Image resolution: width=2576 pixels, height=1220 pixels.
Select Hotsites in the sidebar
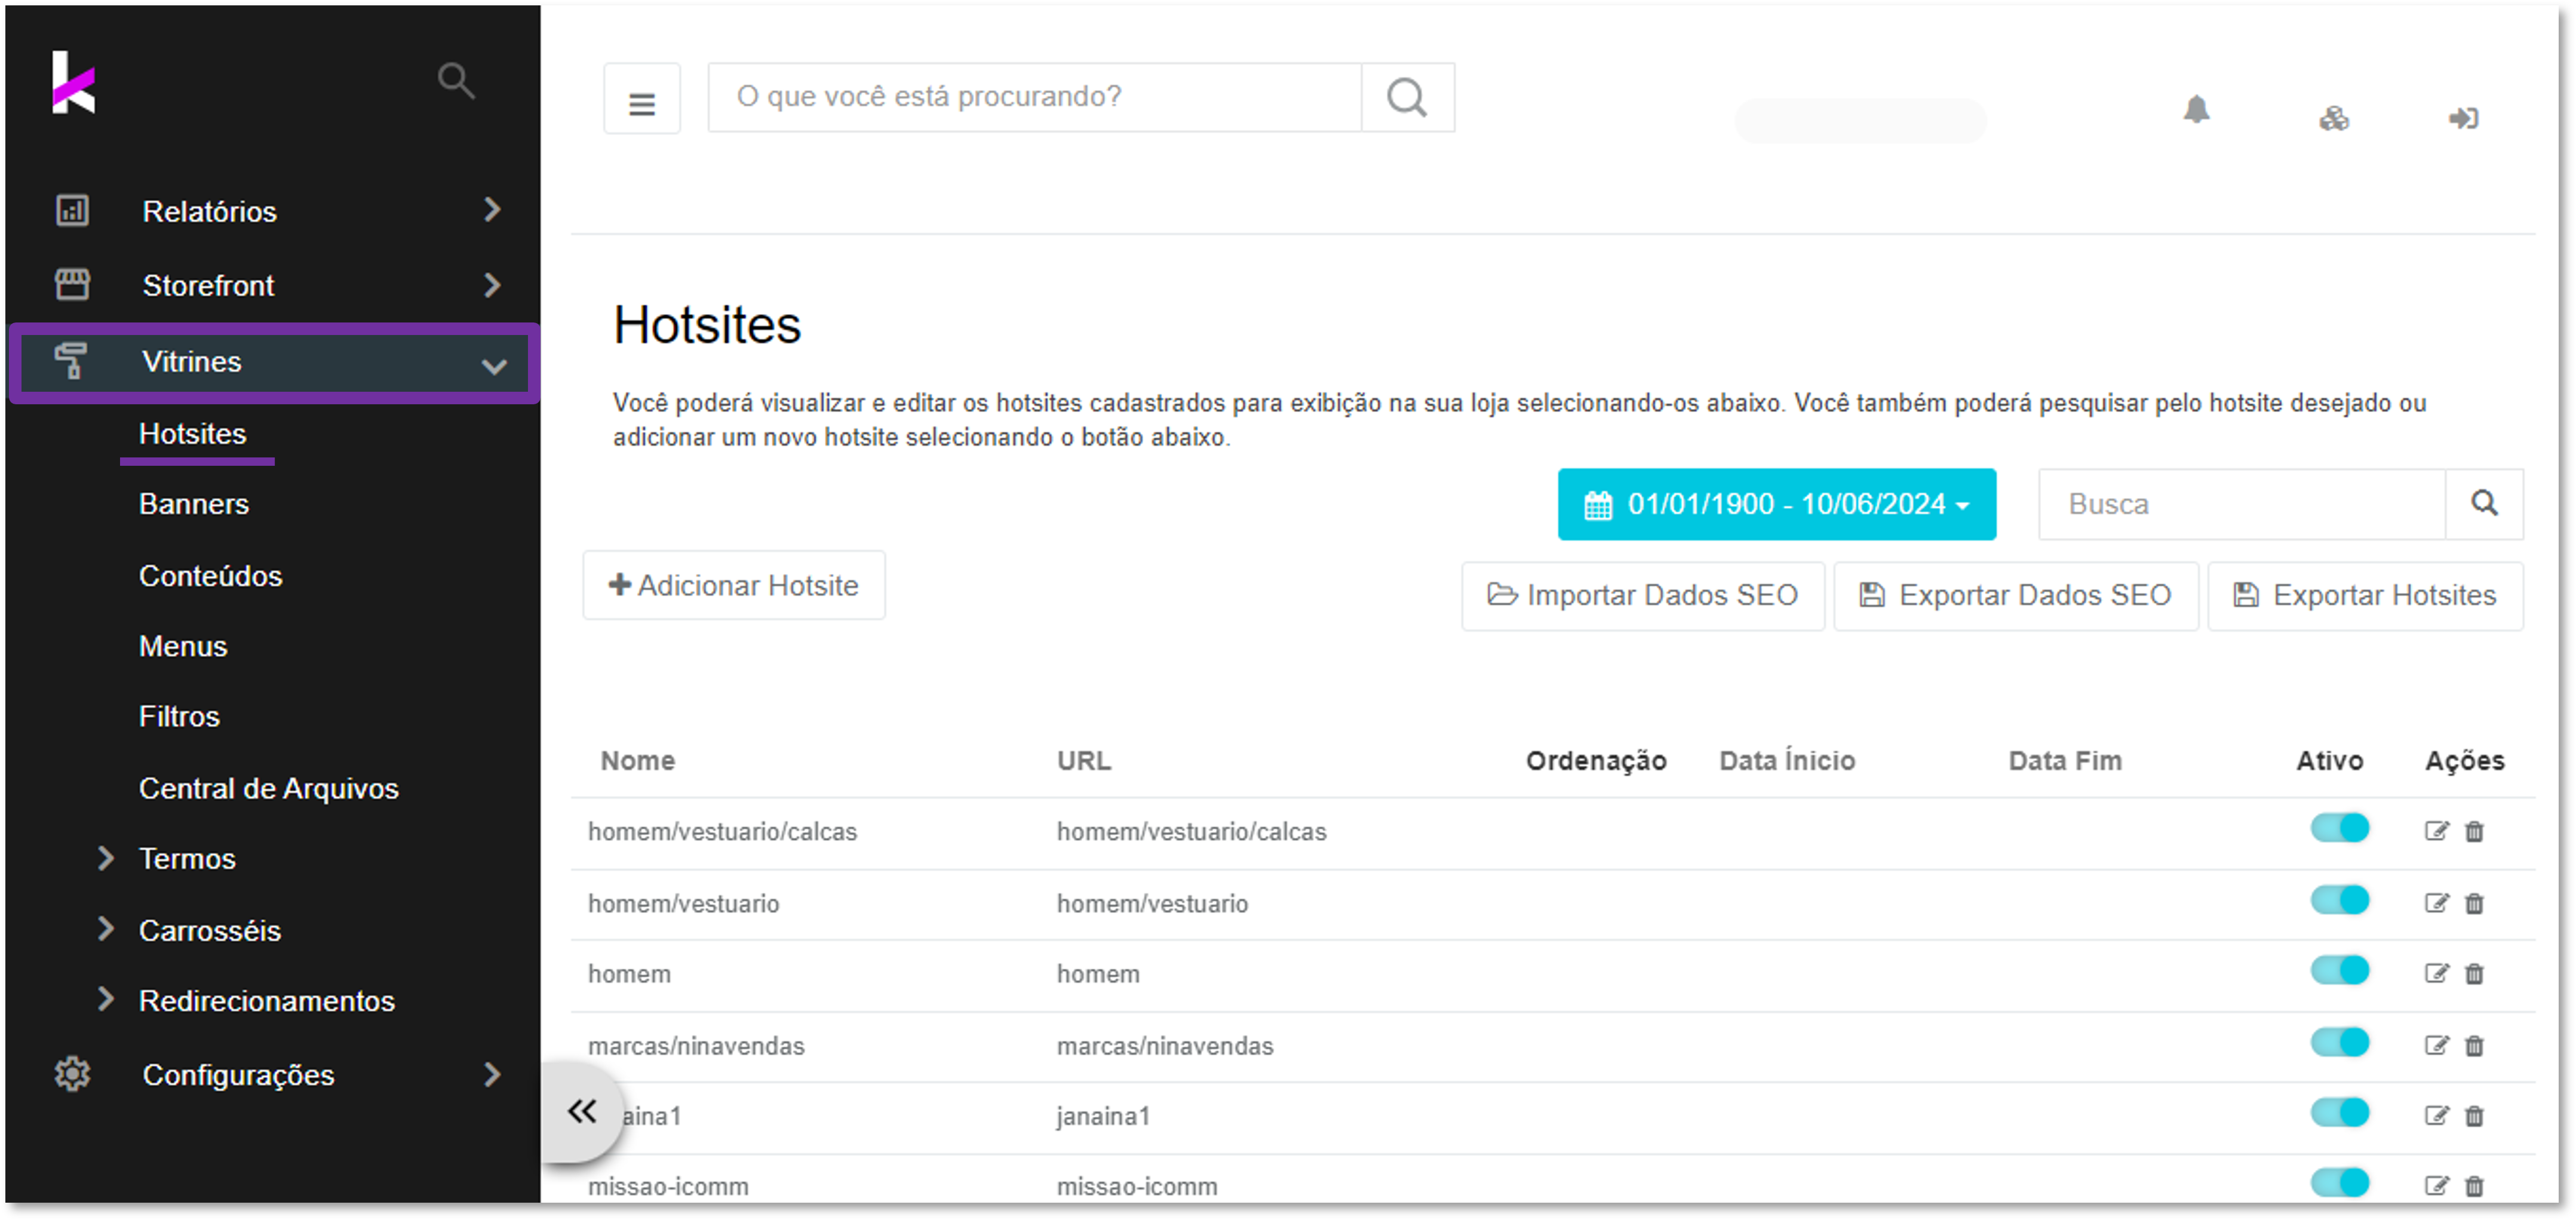point(192,434)
